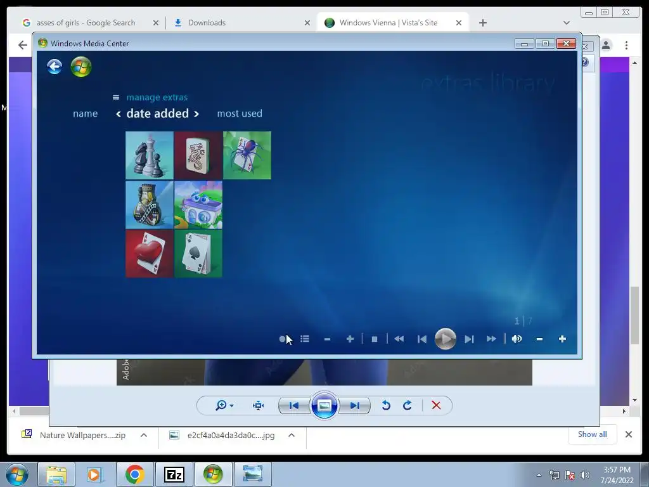
Task: Rewind playback in Media Center
Action: click(399, 339)
